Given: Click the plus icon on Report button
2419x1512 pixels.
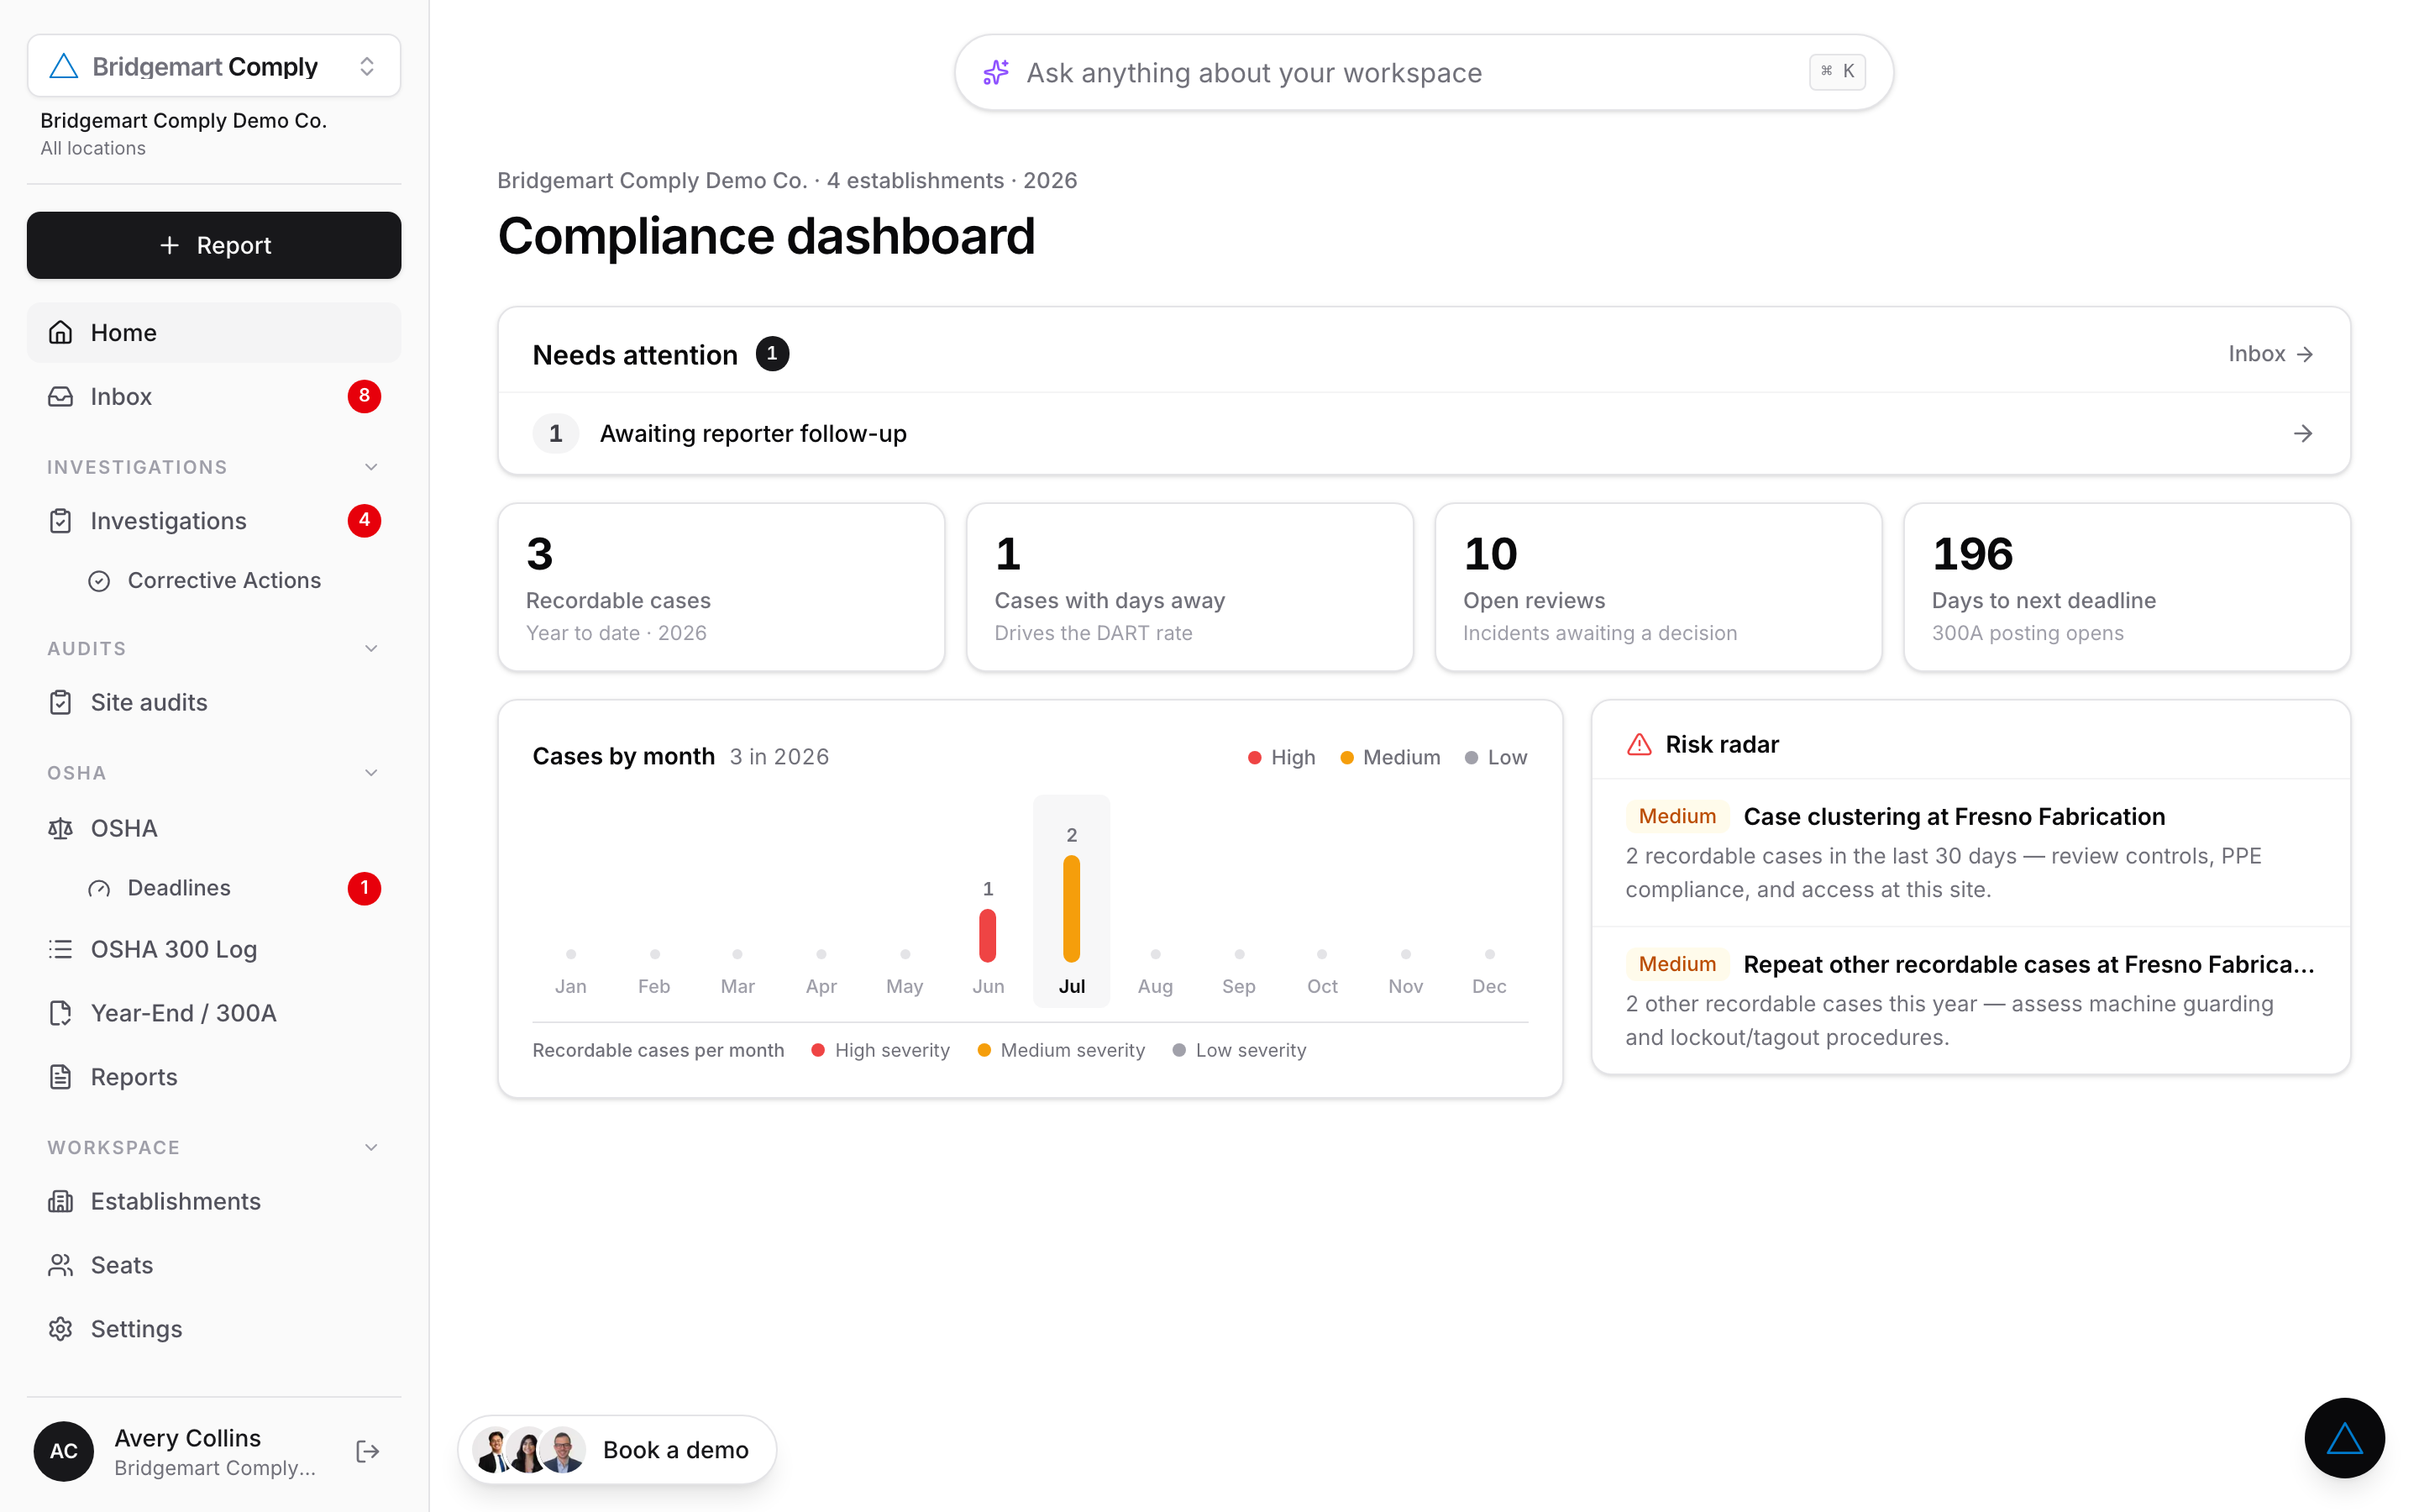Looking at the screenshot, I should click(x=170, y=245).
